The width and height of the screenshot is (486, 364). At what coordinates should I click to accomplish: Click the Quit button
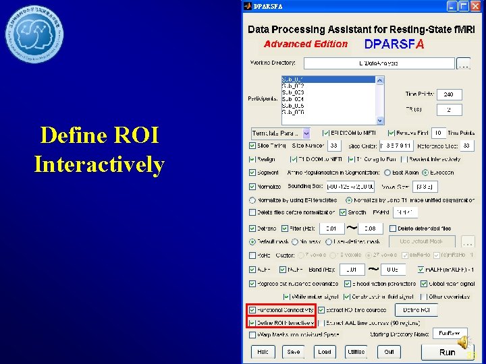389,352
